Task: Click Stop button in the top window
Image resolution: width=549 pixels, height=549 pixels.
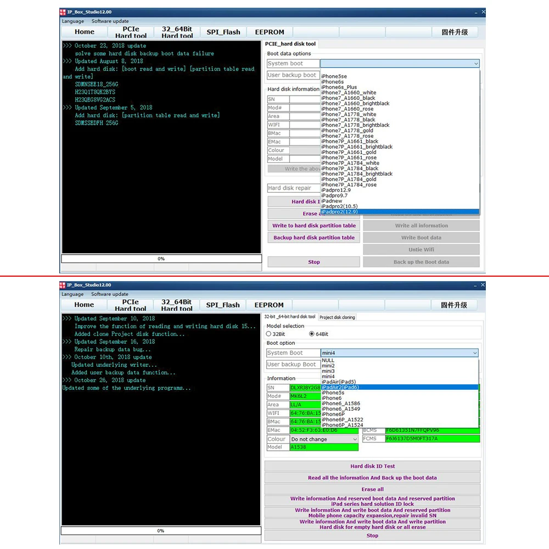Action: pos(314,262)
